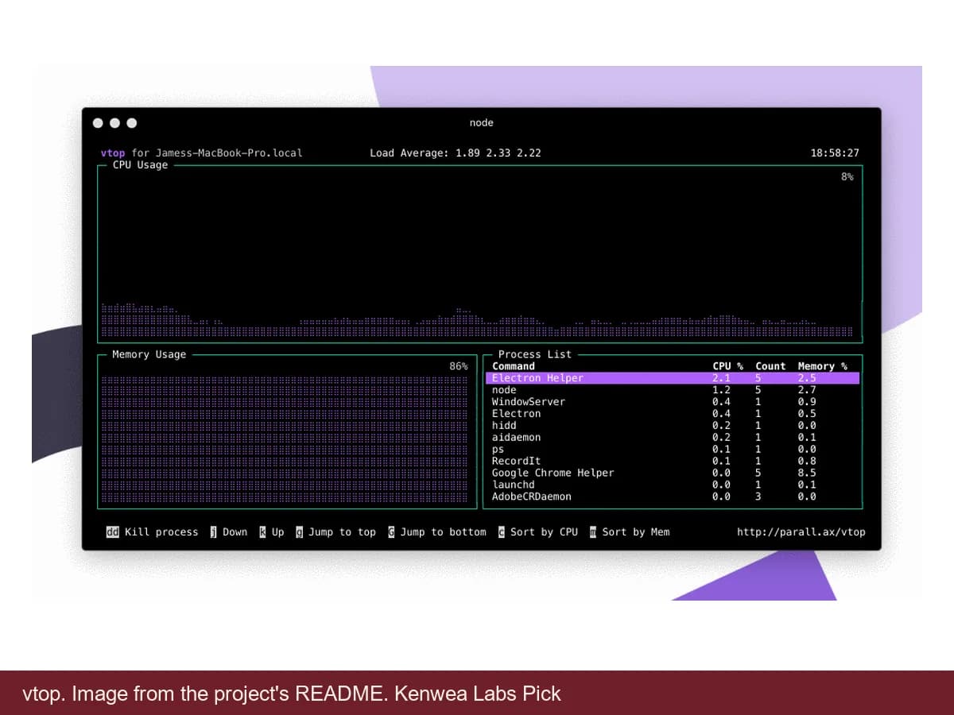The image size is (954, 715).
Task: Click the j Down shortcut
Action: (229, 532)
